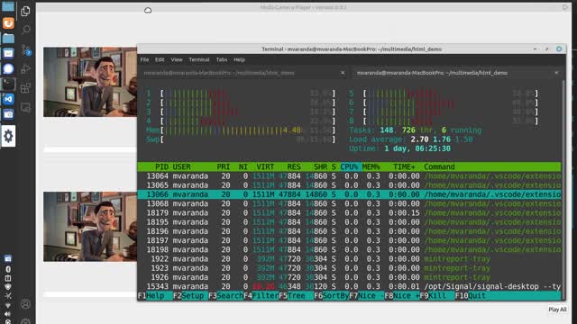Image resolution: width=577 pixels, height=324 pixels.
Task: Open the VS Code Explorer icon
Action: coord(25,11)
